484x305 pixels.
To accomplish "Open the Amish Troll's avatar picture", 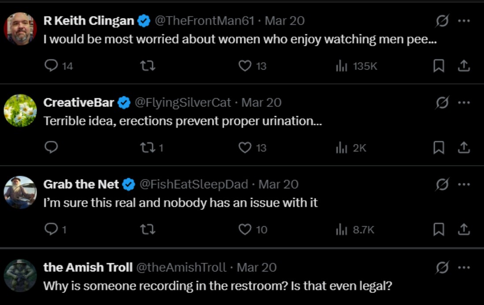I will point(20,276).
